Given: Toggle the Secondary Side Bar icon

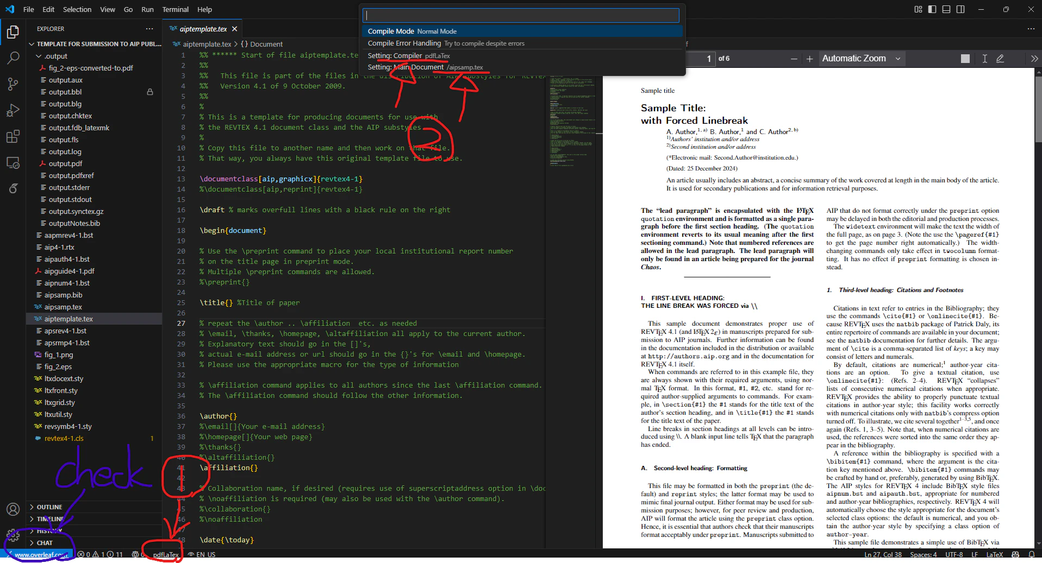Looking at the screenshot, I should (x=960, y=9).
